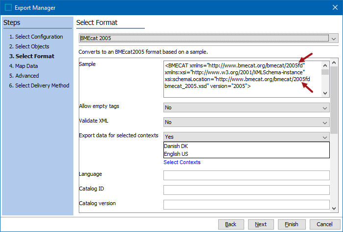Click the Next button
Viewport: 343px width, 232px height.
coord(261,224)
